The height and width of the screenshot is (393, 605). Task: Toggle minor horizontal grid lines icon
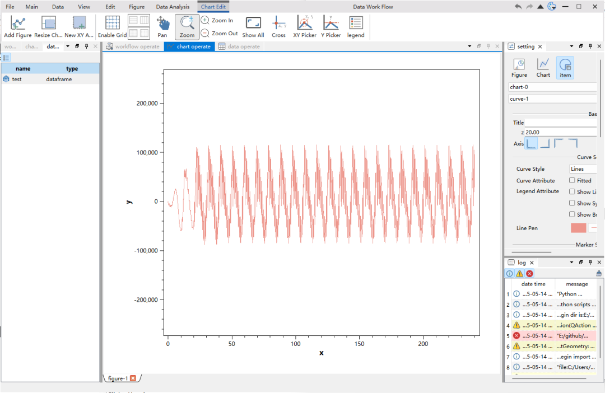coord(133,33)
